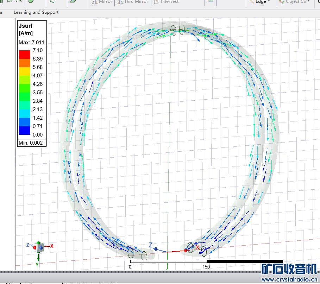
Task: Click the orientation gizmo cube
Action: pyautogui.click(x=39, y=247)
